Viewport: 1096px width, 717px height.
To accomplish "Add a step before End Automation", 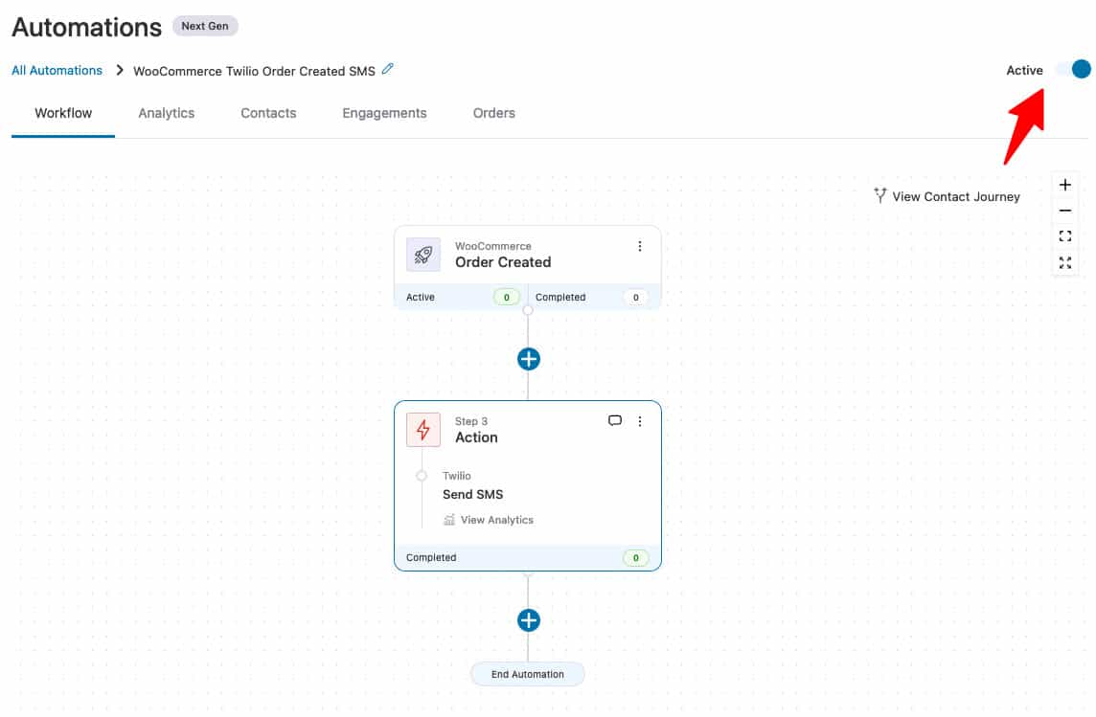I will [529, 620].
